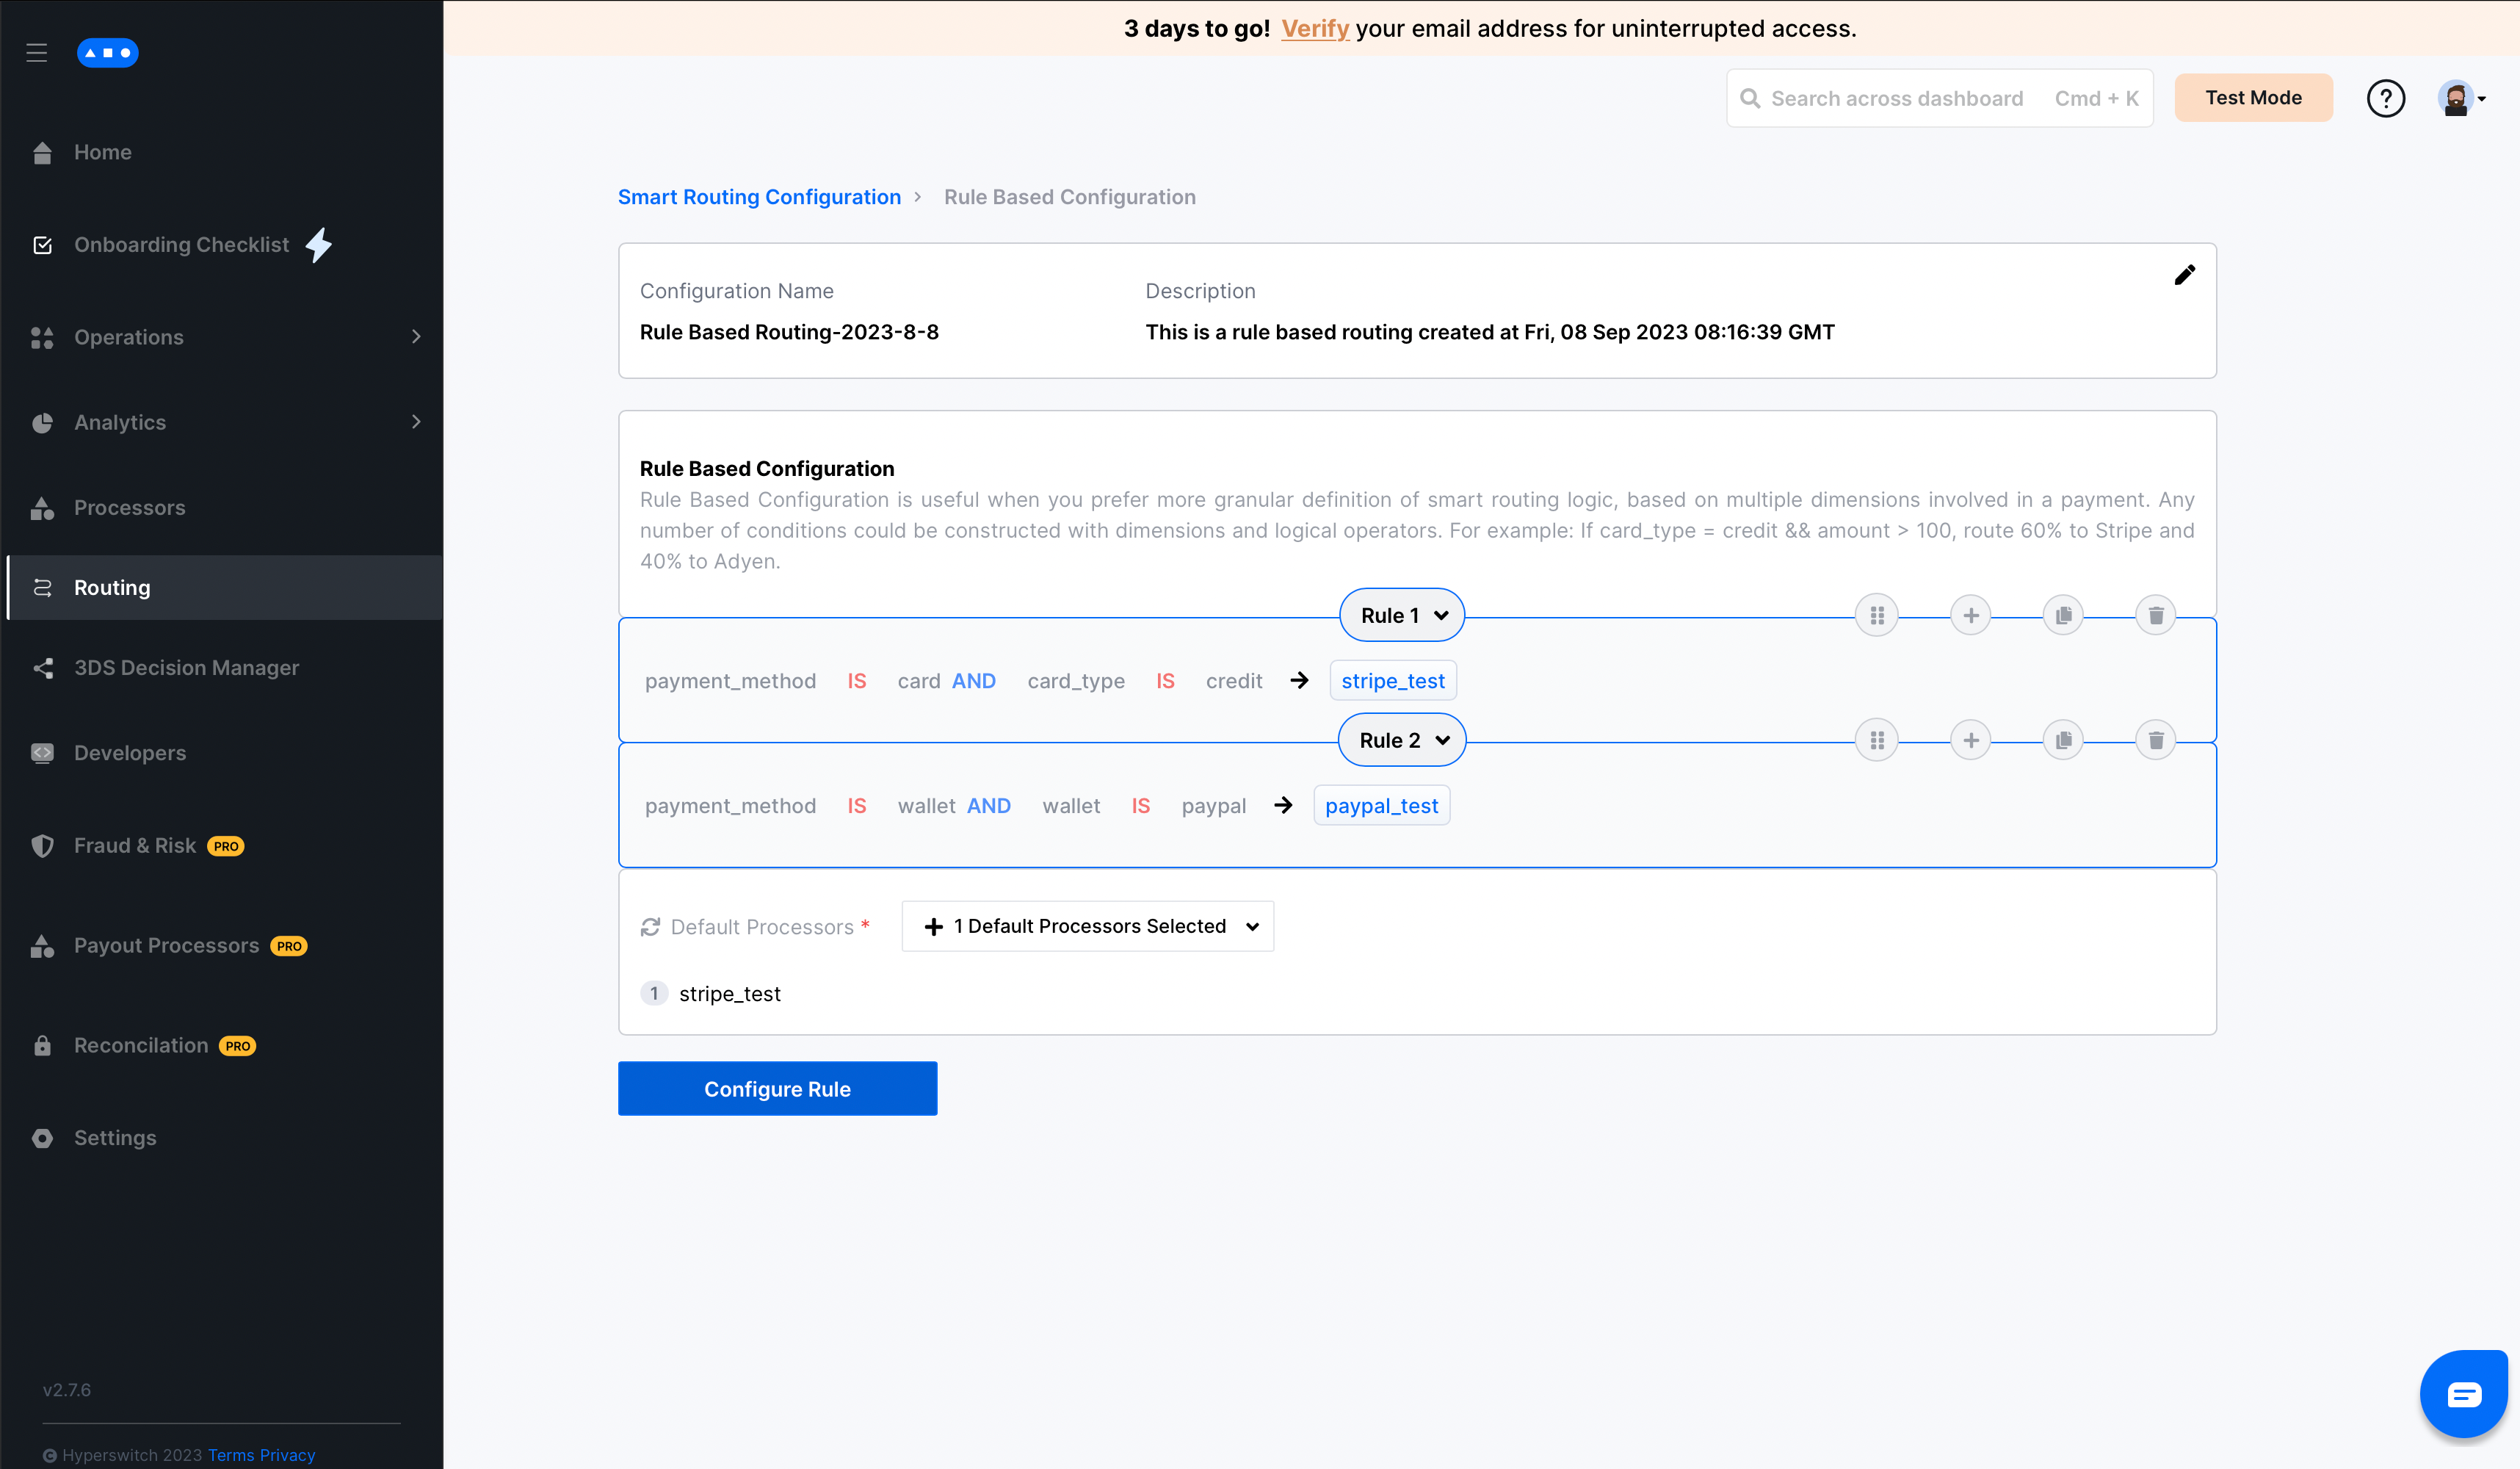Click the Hyperswitch logo

[107, 52]
